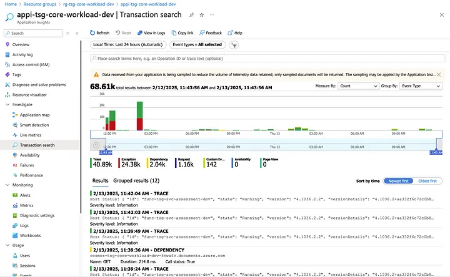Viewport: 450px width, 277px height.
Task: Focus the transaction search terms field
Action: [x=267, y=59]
